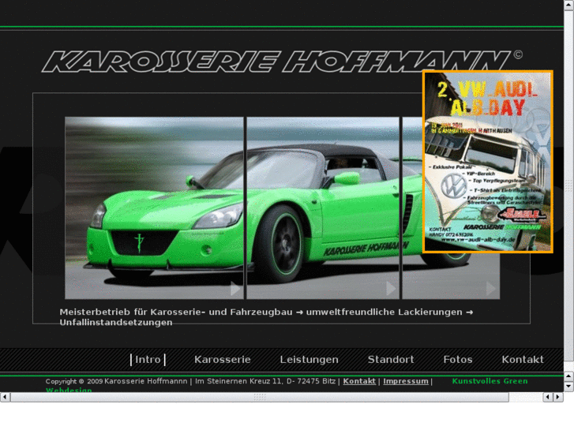Open the Impressum footer link
The height and width of the screenshot is (430, 574).
pos(406,381)
